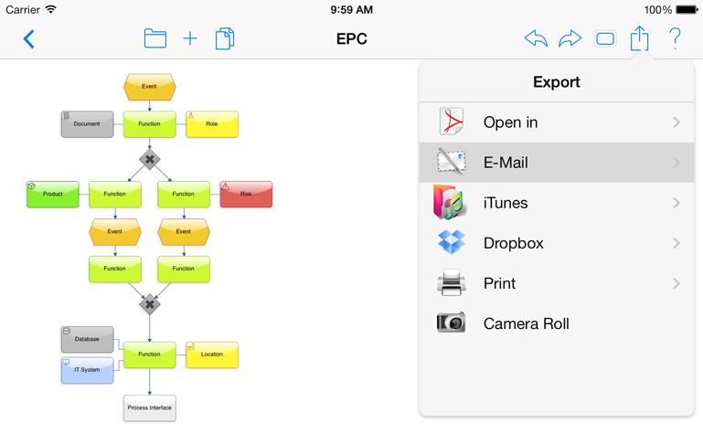The width and height of the screenshot is (703, 424).
Task: Expand the Dropbox row chevron
Action: [x=676, y=243]
